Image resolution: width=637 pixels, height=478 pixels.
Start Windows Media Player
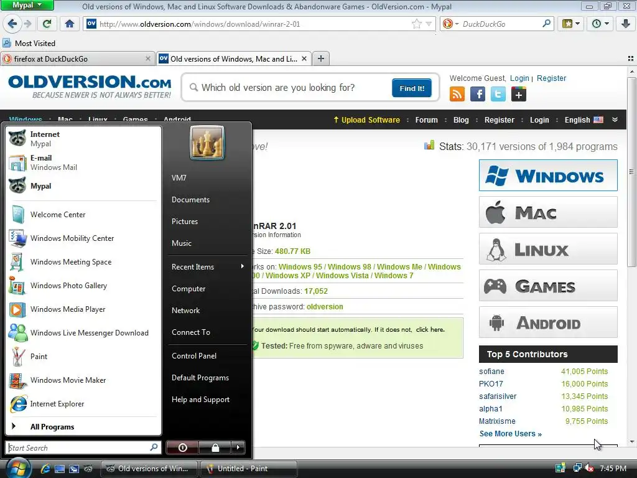tap(83, 309)
